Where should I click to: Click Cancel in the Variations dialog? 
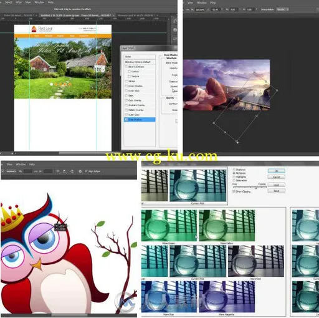pos(276,177)
